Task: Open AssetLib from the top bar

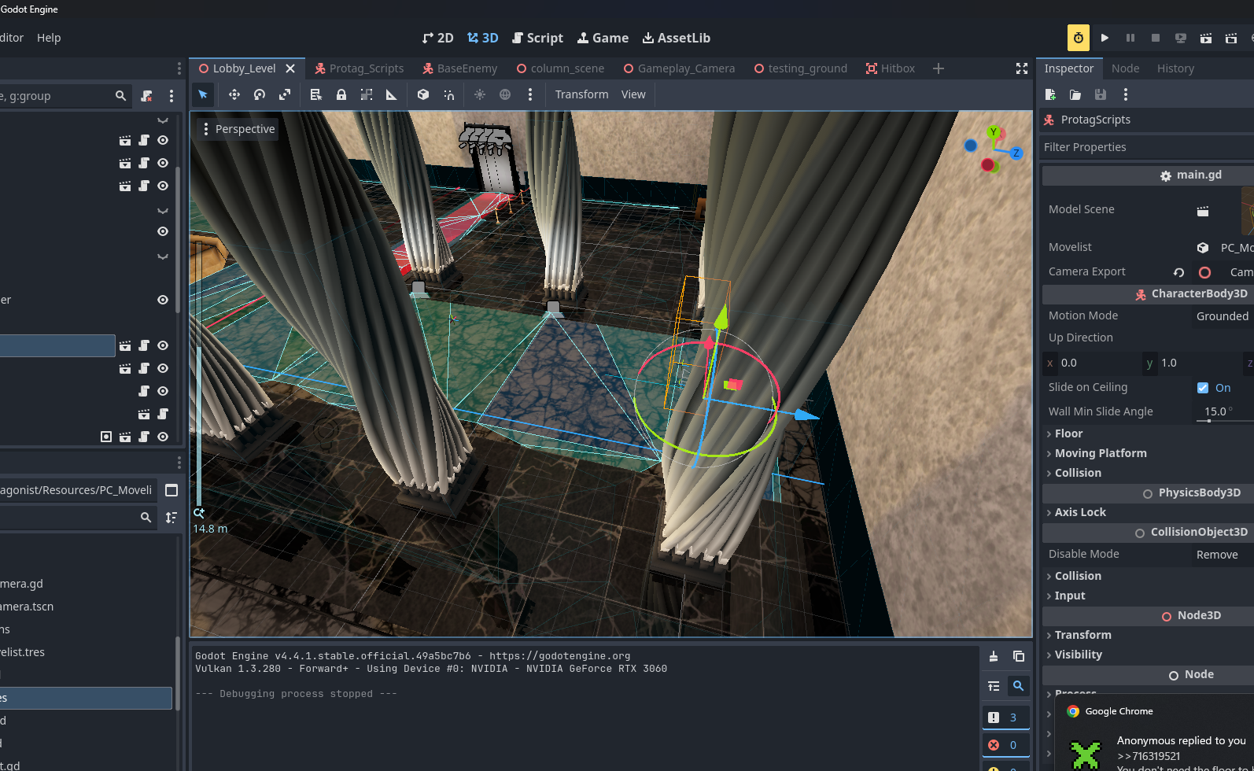Action: pos(676,38)
